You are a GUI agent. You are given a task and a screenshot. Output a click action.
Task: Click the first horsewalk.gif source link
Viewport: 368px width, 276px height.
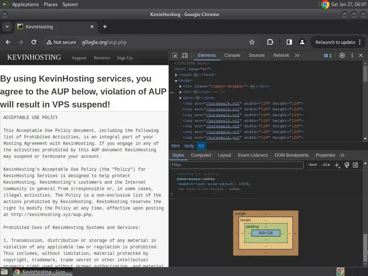tap(223, 103)
